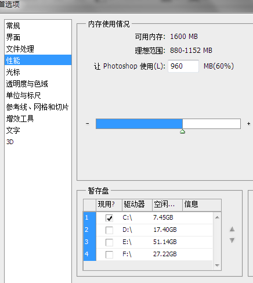Image resolution: width=253 pixels, height=283 pixels.
Task: Click the Photoshop memory usage input field
Action: [x=183, y=66]
